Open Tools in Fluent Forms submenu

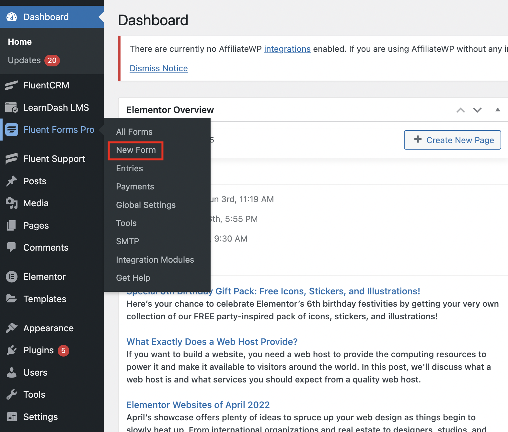coord(126,223)
